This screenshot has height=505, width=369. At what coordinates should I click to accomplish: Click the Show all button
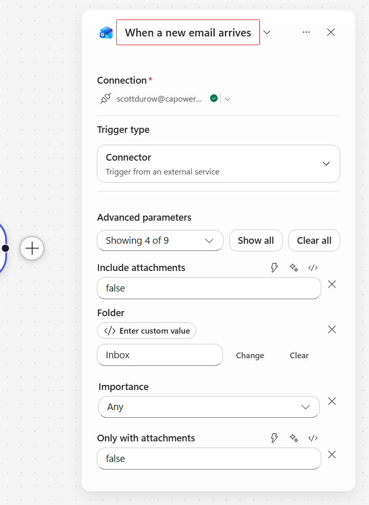point(256,241)
